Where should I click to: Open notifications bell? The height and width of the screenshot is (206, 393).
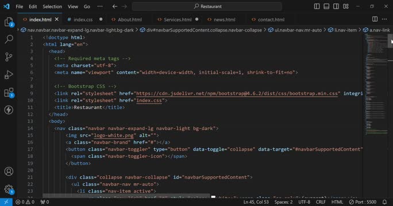(x=385, y=202)
